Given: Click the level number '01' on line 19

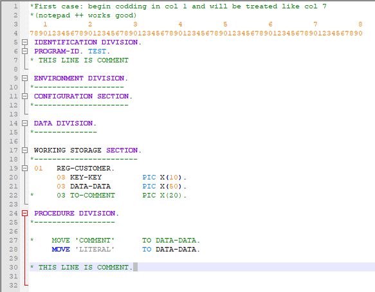Looking at the screenshot, I should (38, 169).
